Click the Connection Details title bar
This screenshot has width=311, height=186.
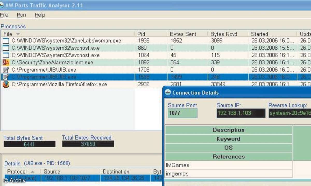(237, 93)
